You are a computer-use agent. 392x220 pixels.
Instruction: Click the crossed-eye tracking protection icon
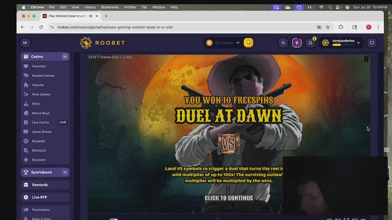[319, 27]
